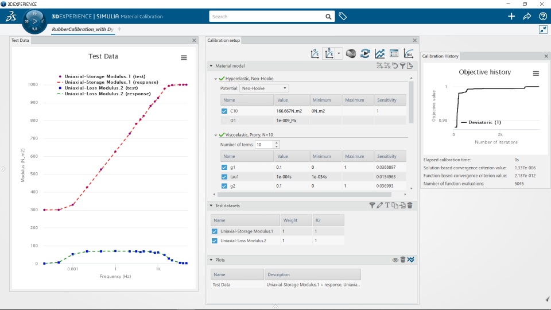Click the f(x) curve function icon
The image size is (551, 310).
[408, 54]
